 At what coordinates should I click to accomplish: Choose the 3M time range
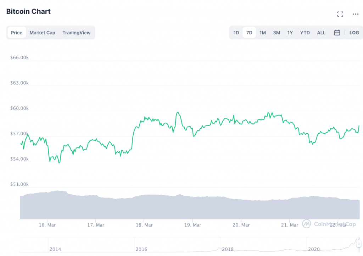pyautogui.click(x=277, y=33)
